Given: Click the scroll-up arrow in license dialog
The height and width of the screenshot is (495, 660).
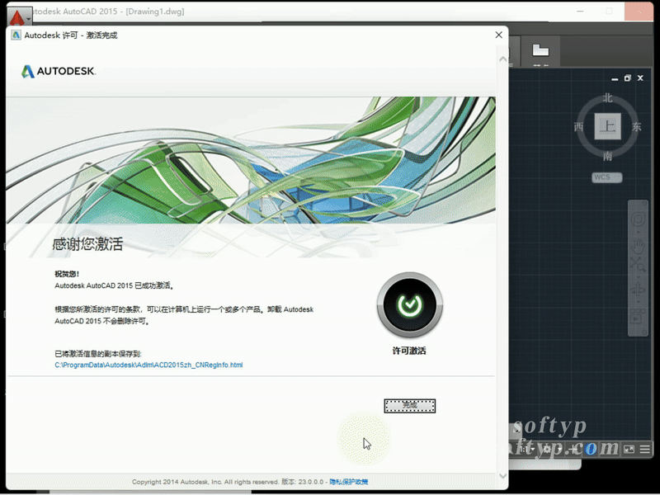Looking at the screenshot, I should pos(502,59).
